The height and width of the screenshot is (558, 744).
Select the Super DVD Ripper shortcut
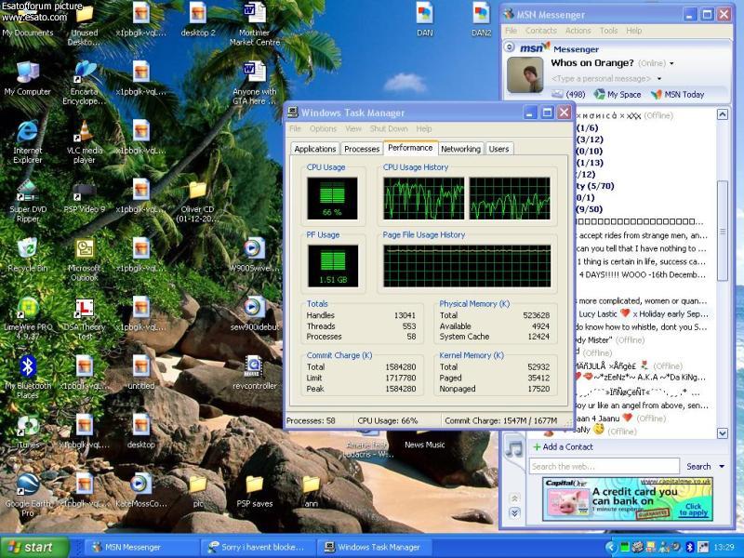[28, 202]
